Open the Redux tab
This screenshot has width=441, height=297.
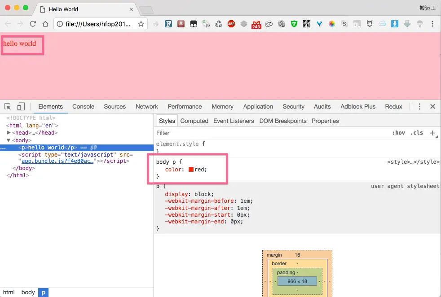(x=394, y=106)
